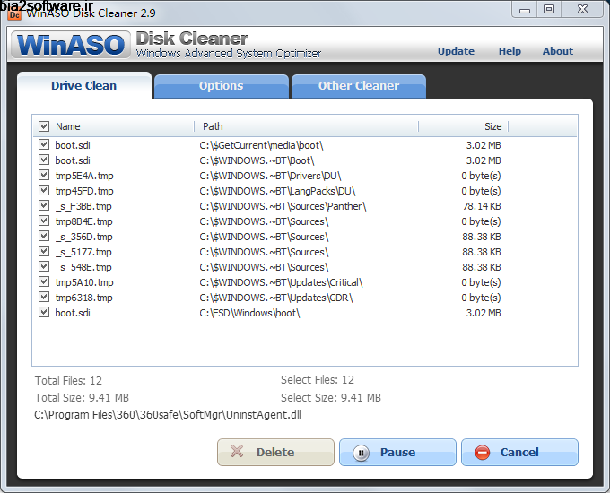The width and height of the screenshot is (610, 493).
Task: Close the WinASO Disk Cleaner window
Action: [582, 9]
